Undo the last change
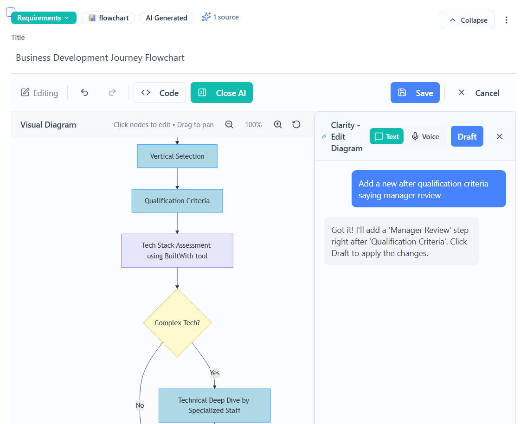 [x=84, y=92]
